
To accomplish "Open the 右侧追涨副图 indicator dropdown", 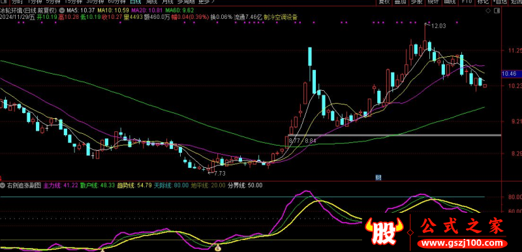I will click(x=3, y=185).
